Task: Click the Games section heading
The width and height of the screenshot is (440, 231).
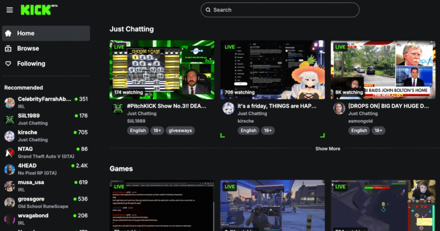Action: (121, 169)
